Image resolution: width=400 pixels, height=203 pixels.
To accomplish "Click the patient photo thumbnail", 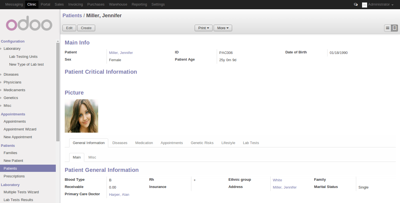I will click(x=81, y=116).
